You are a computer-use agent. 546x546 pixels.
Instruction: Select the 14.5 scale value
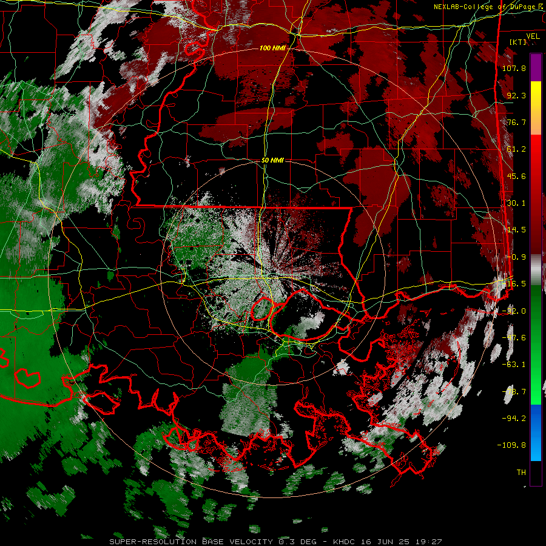click(516, 230)
